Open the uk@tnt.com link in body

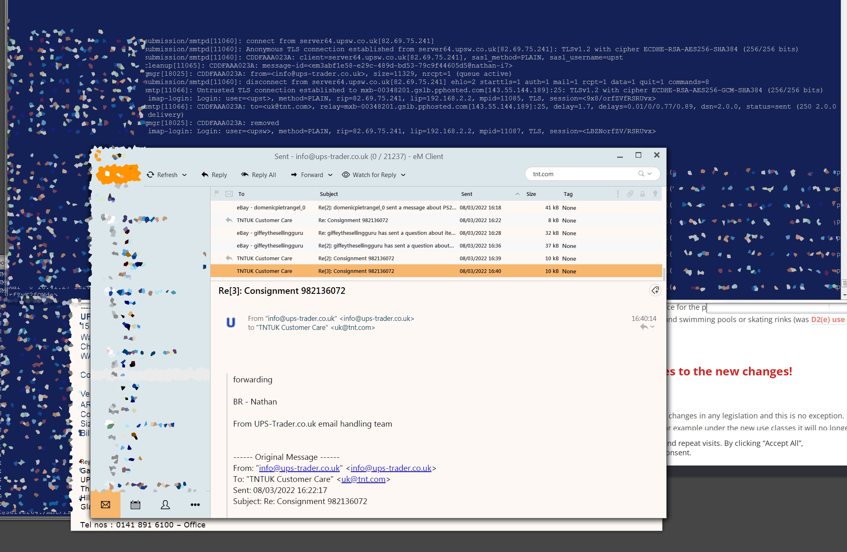coord(363,479)
